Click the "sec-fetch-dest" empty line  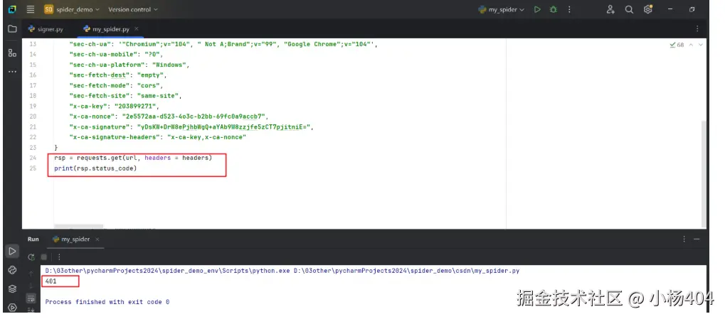[x=118, y=75]
